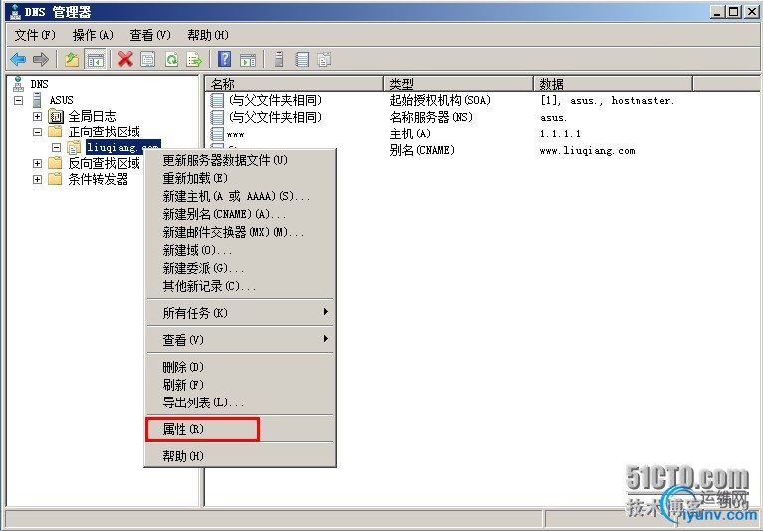This screenshot has width=763, height=531.
Task: Click the red X Delete icon
Action: (126, 60)
